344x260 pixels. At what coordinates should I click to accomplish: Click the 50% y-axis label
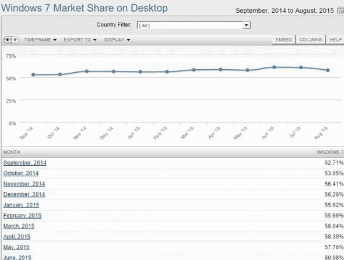point(11,79)
